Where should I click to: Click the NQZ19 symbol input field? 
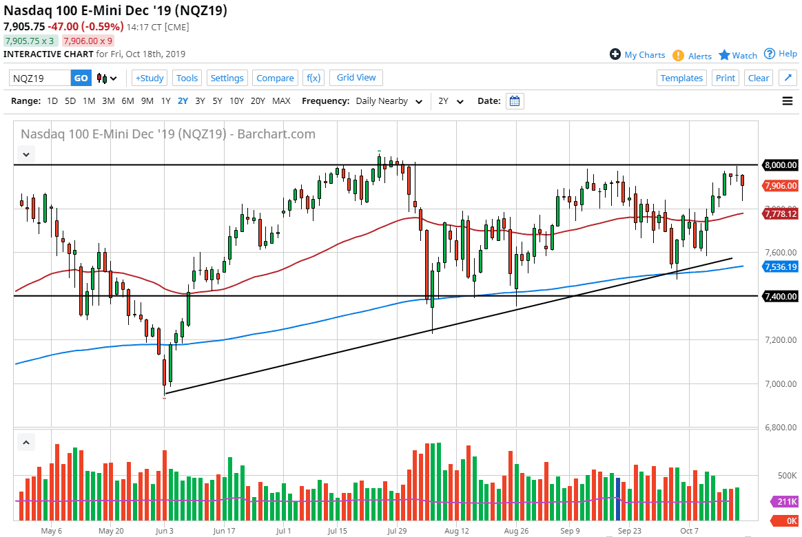pos(40,78)
